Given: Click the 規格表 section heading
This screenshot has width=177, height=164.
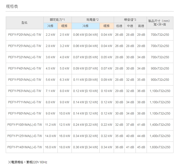Looking at the screenshot, I should point(12,6).
